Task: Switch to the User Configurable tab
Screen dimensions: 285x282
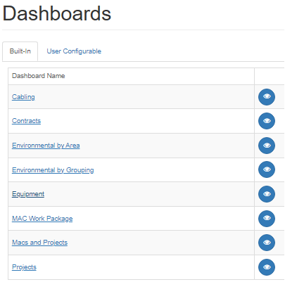Action: point(74,51)
